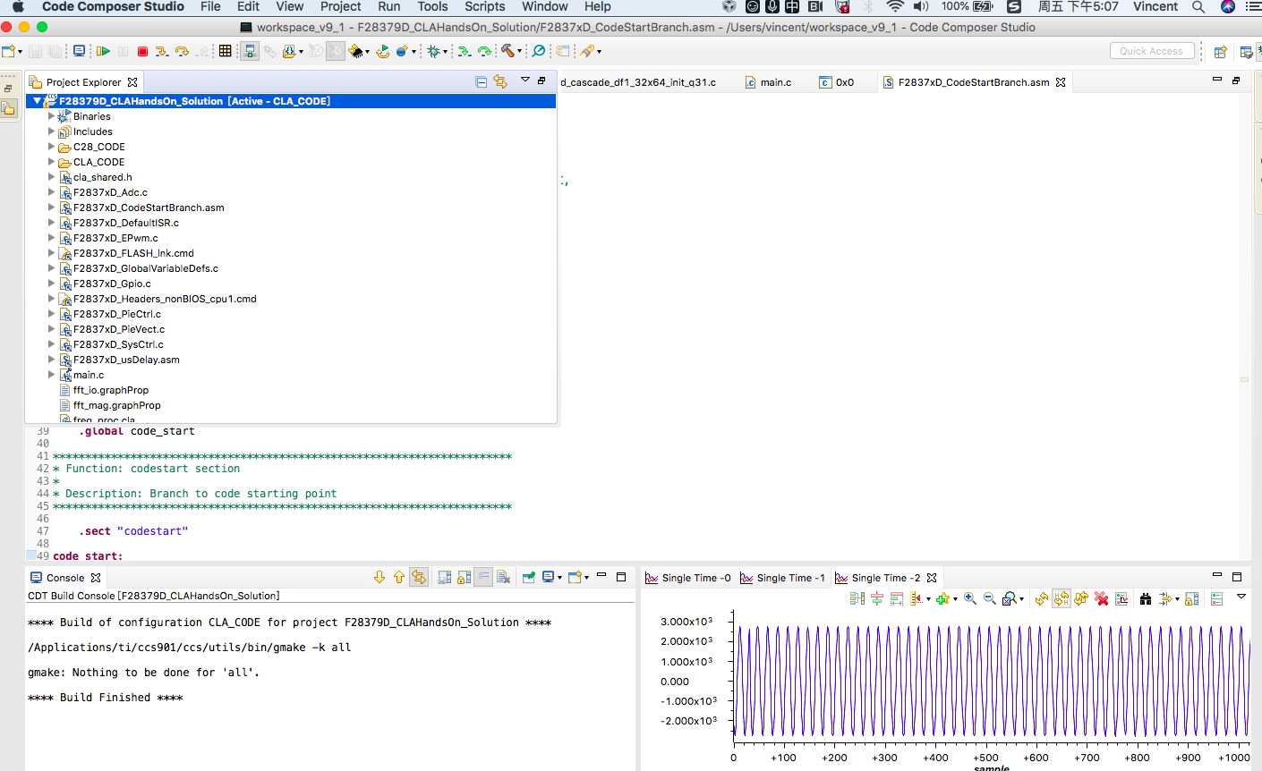Toggle console show-on-error arrows icon
The height and width of the screenshot is (771, 1262).
pyautogui.click(x=419, y=577)
